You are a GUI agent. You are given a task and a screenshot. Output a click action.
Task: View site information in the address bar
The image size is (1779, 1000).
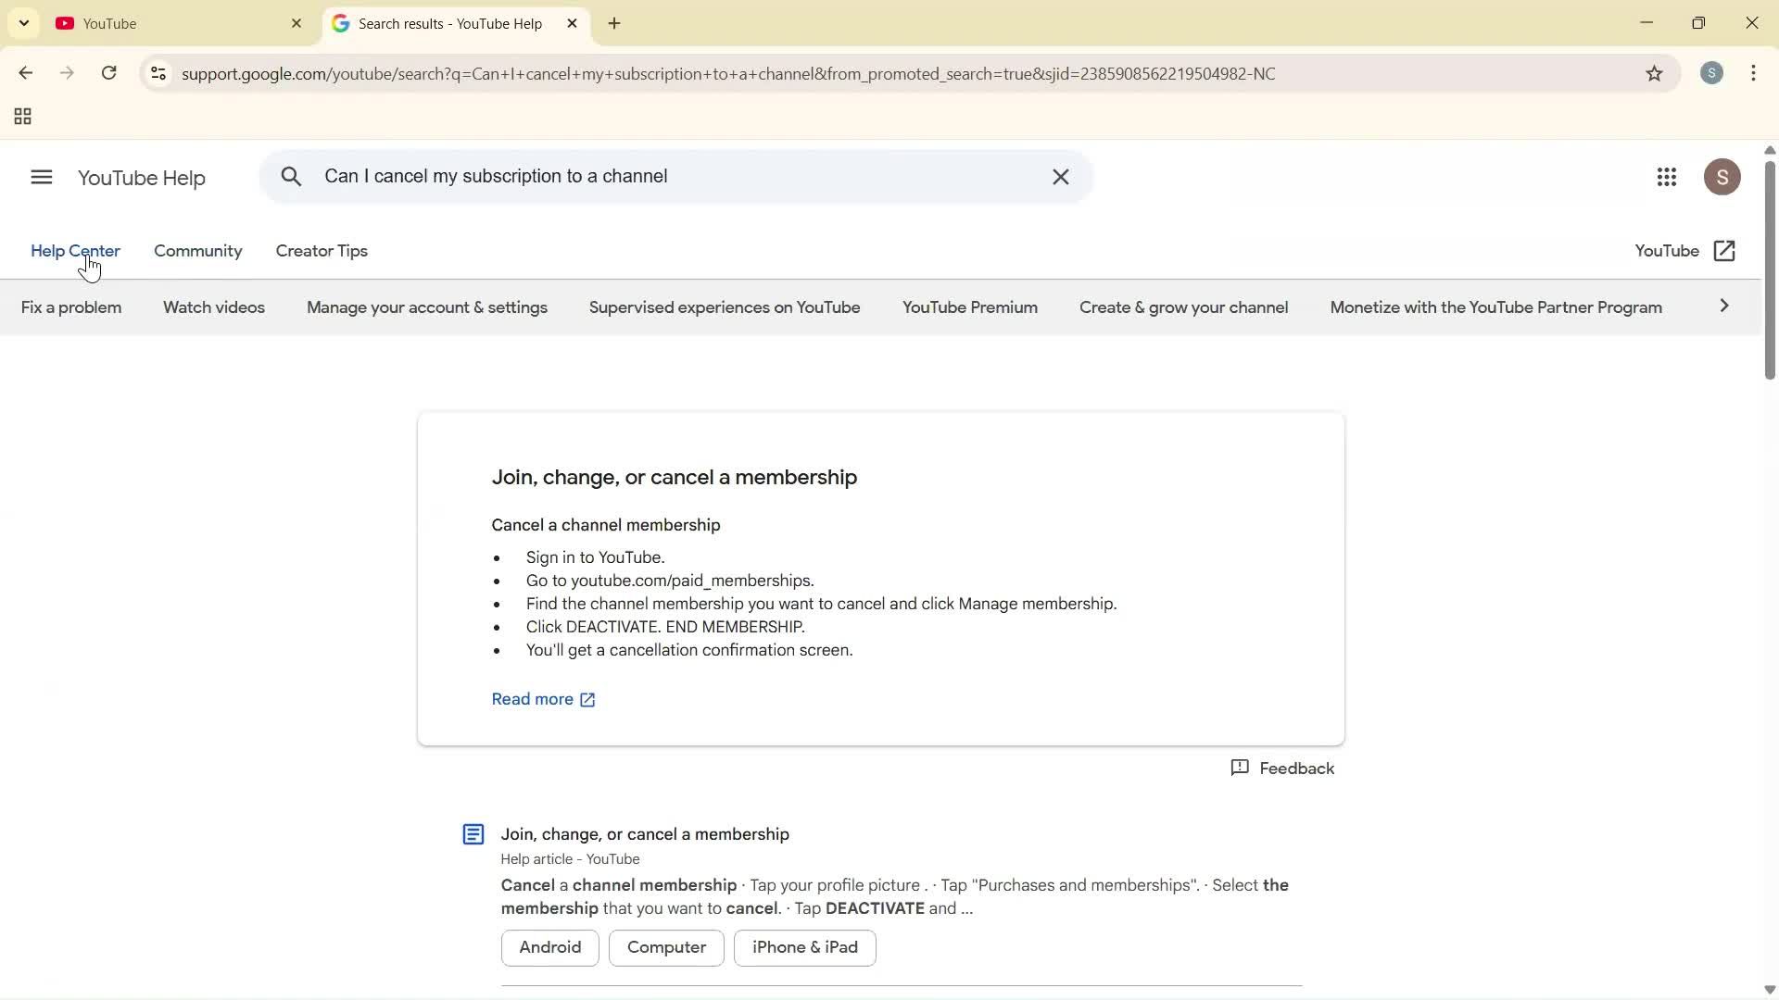tap(158, 74)
